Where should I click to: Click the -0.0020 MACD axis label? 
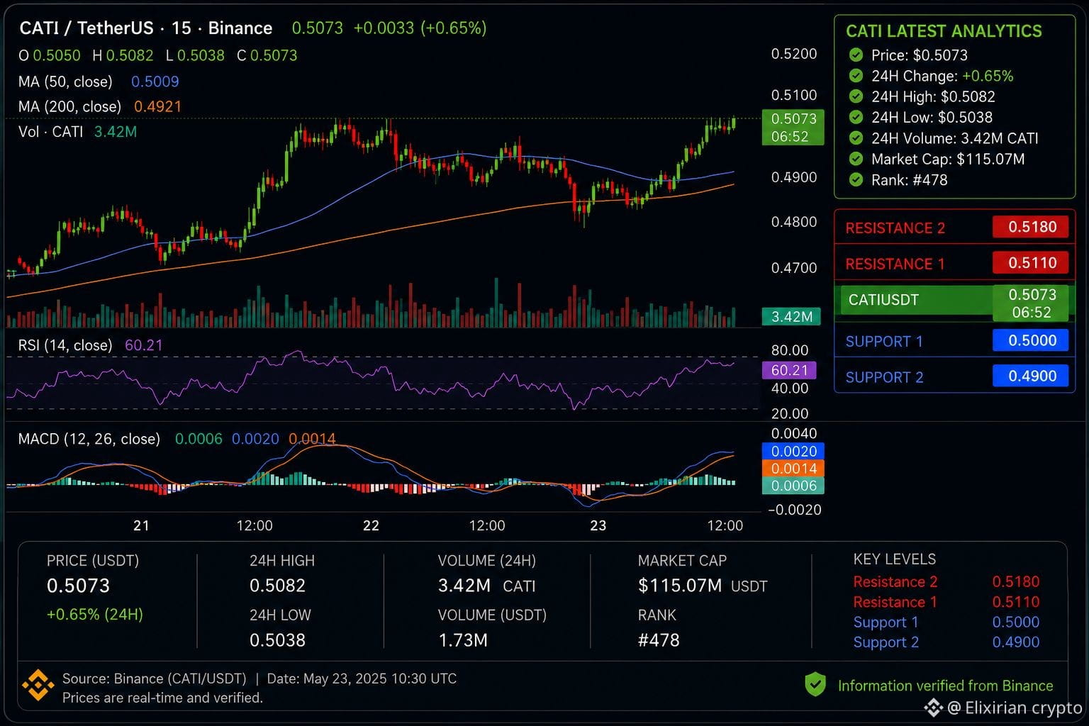pyautogui.click(x=794, y=510)
